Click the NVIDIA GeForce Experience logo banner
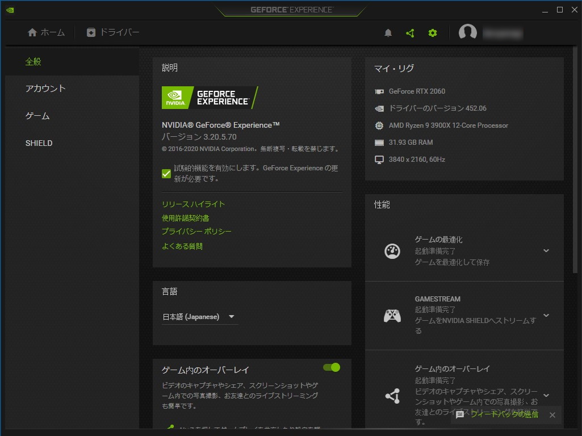582x436 pixels. tap(210, 97)
